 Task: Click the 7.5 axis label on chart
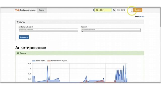tap(29, 68)
